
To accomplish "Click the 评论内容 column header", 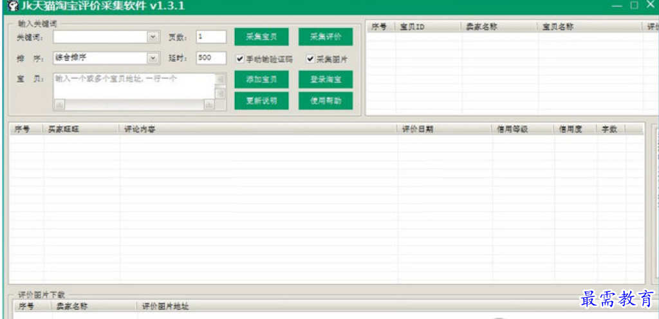I will pyautogui.click(x=258, y=129).
